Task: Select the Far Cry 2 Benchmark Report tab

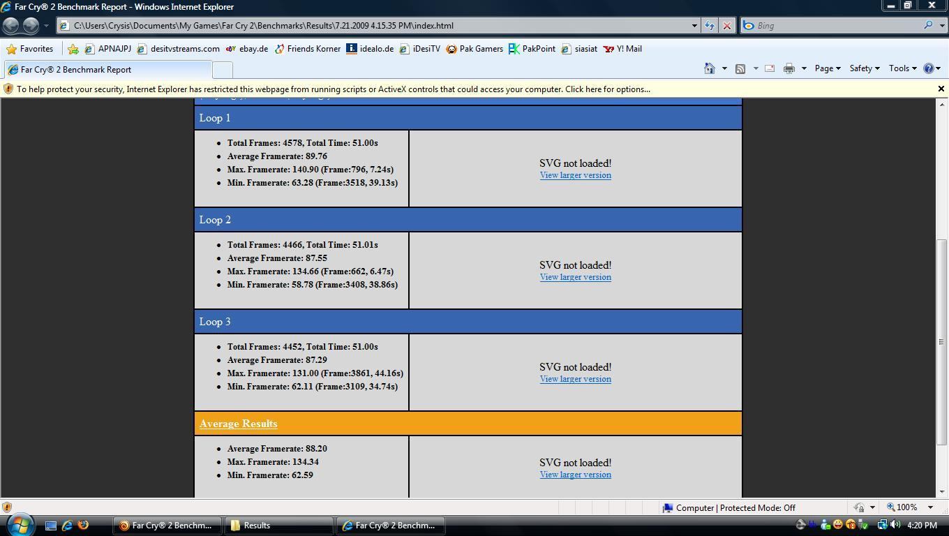Action: click(107, 70)
